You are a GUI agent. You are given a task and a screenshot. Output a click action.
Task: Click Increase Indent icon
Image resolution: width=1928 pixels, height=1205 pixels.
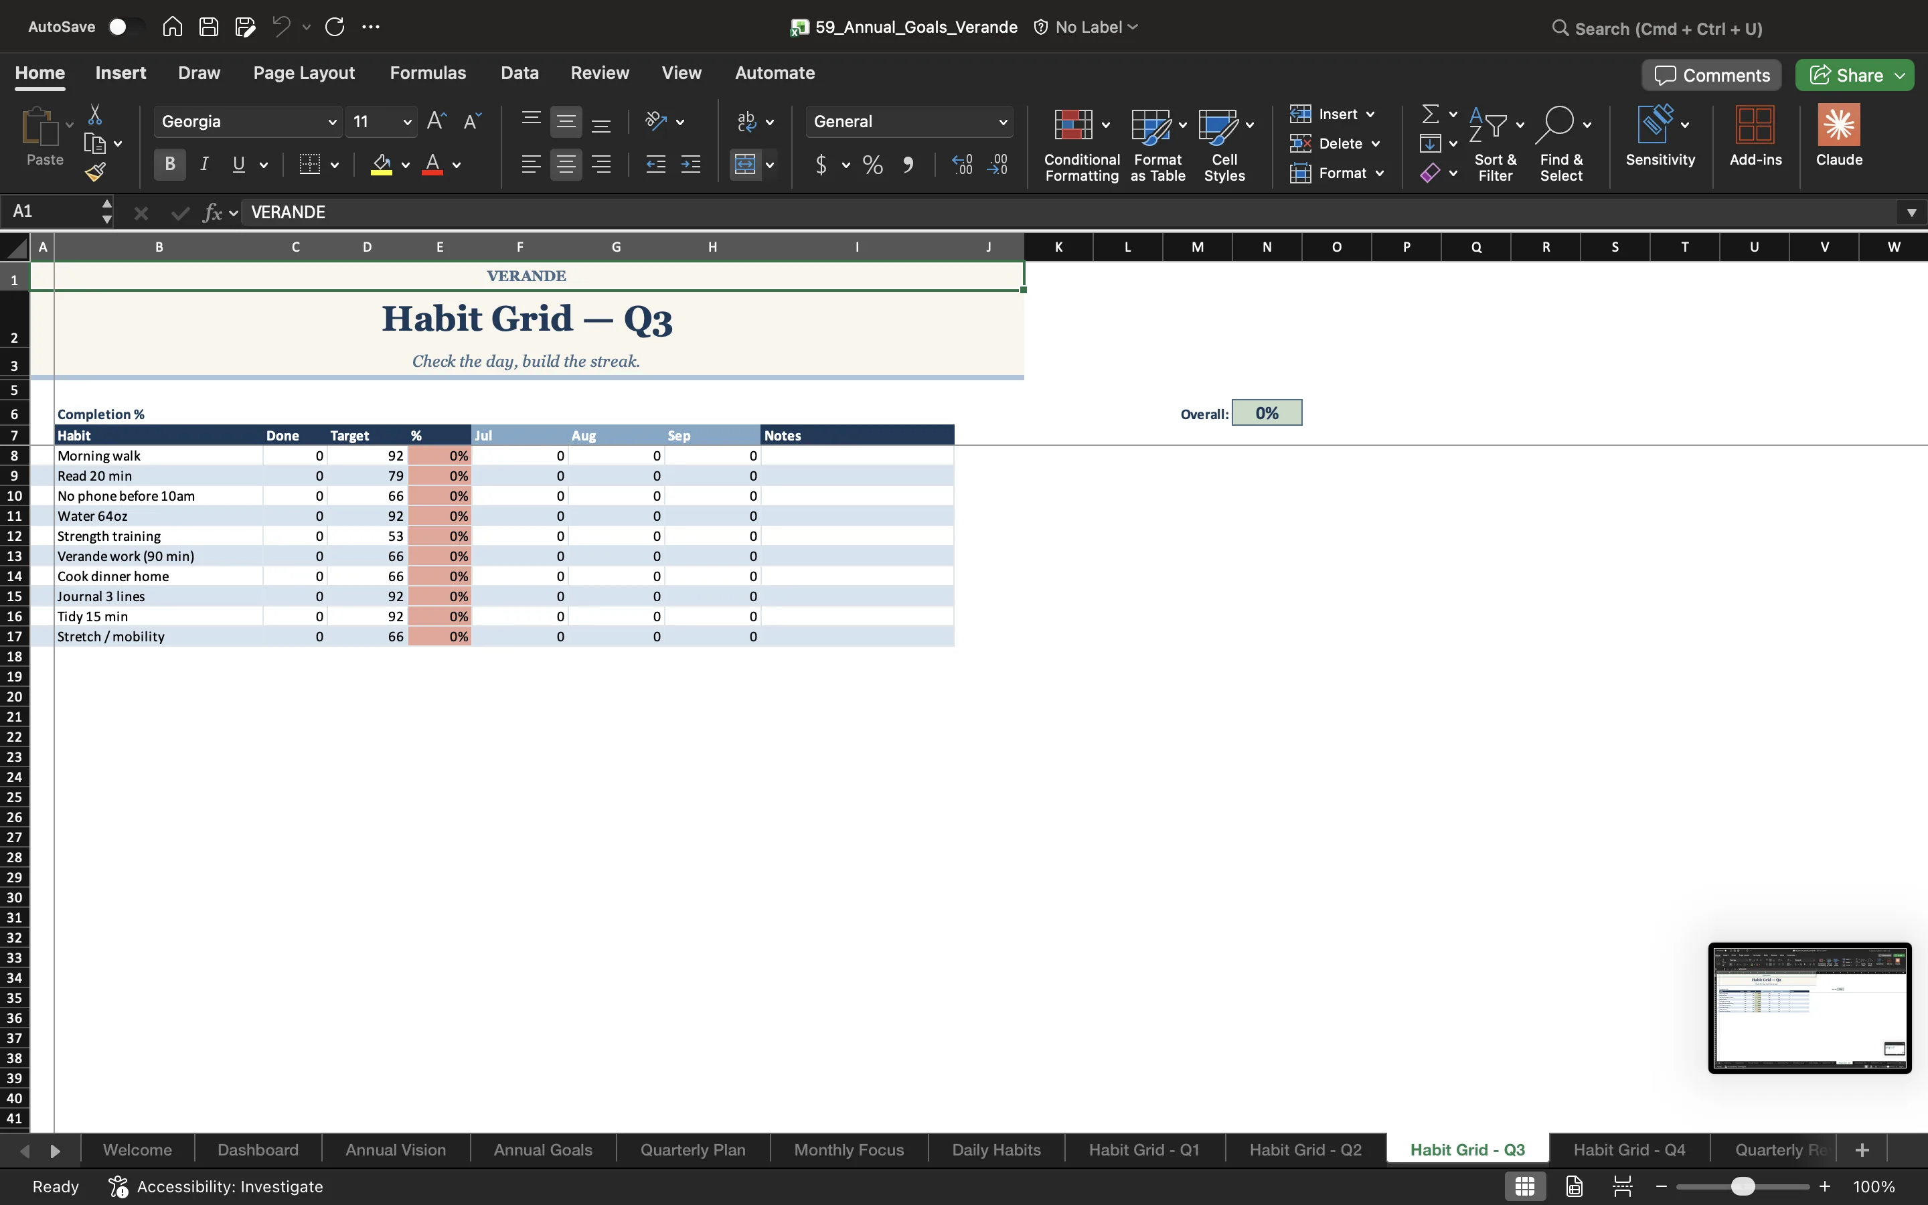691,165
